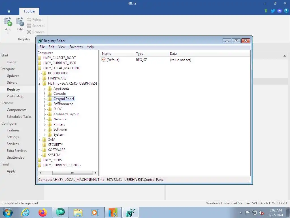Expand the EUDC key

coord(45,109)
